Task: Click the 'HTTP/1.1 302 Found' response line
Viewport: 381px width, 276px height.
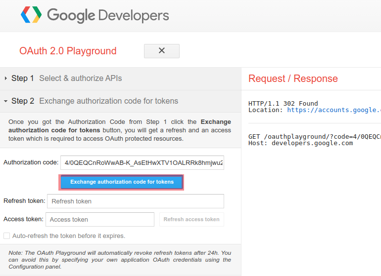Action: click(283, 104)
